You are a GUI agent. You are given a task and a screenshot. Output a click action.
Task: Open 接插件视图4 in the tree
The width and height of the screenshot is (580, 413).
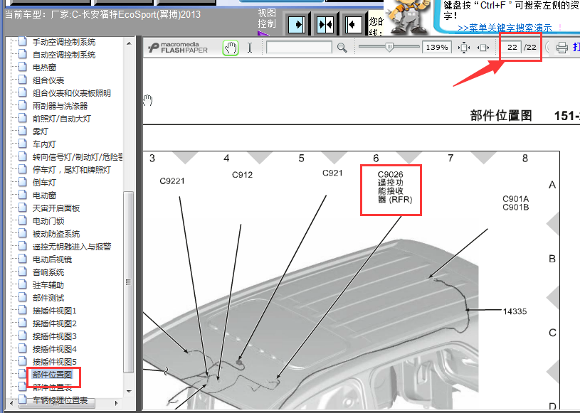point(54,349)
